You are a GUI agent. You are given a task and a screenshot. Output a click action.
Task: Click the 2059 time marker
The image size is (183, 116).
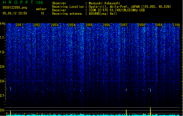[159, 25]
